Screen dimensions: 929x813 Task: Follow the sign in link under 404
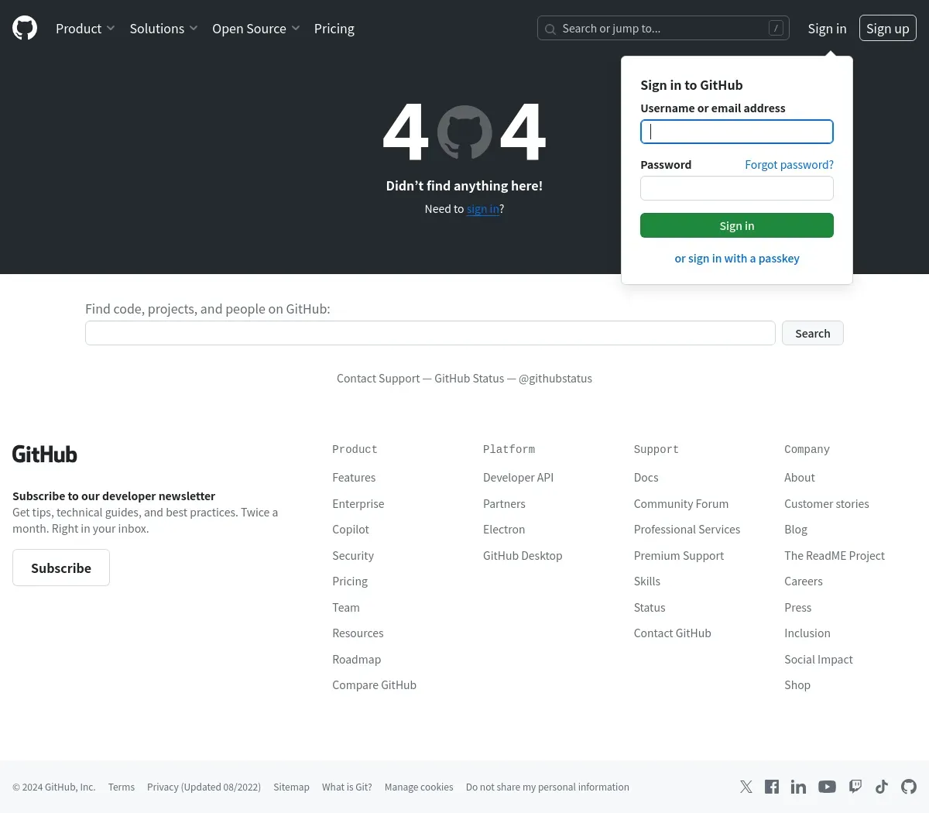pyautogui.click(x=483, y=209)
